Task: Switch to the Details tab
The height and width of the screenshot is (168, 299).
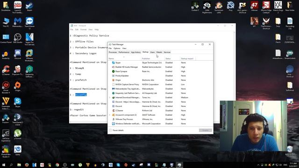Action: (159, 52)
